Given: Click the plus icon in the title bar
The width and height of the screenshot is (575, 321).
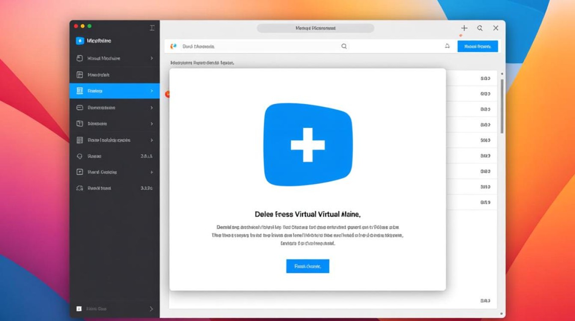Looking at the screenshot, I should pyautogui.click(x=464, y=28).
